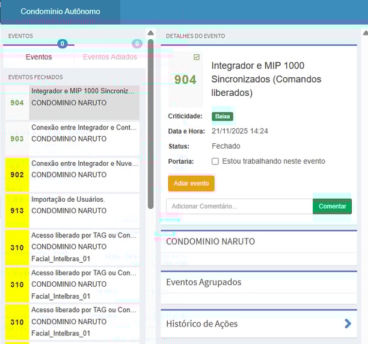
Task: Enable 'Estou trabalhando neste evento' checkbox
Action: [x=215, y=161]
